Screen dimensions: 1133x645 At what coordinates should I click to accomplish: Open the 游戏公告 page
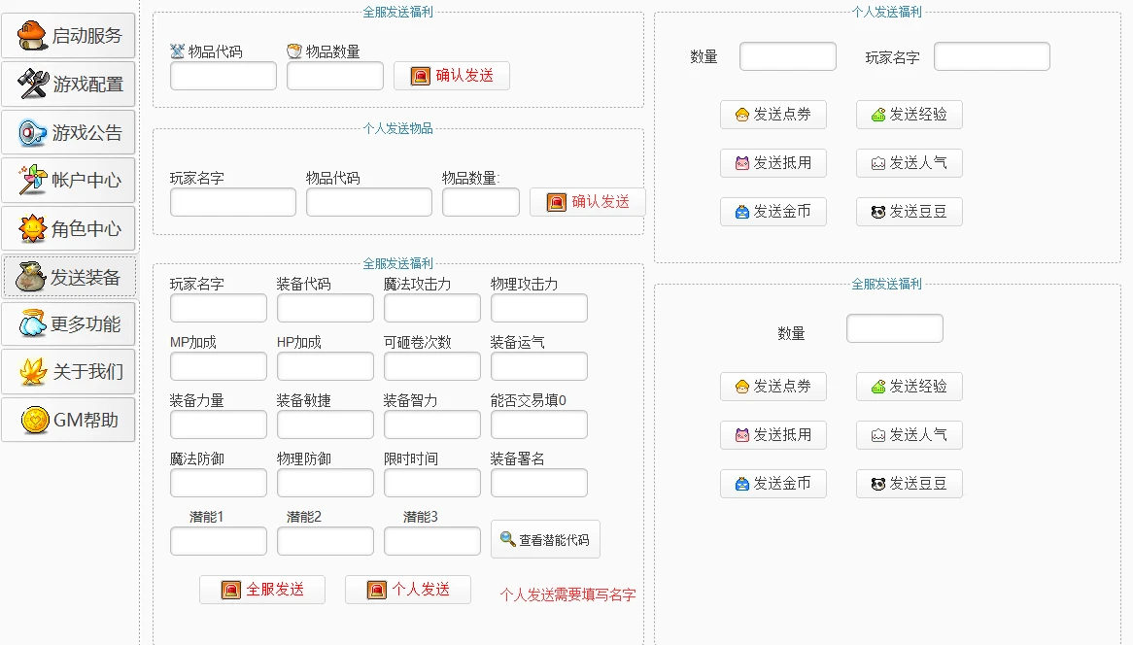click(x=68, y=132)
